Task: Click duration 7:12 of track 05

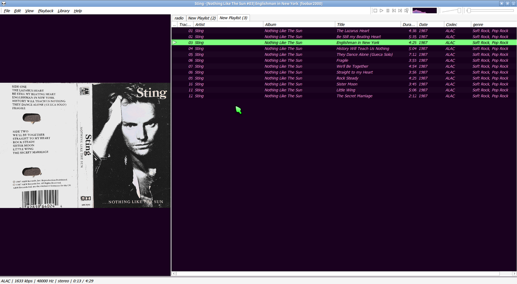Action: (x=412, y=55)
